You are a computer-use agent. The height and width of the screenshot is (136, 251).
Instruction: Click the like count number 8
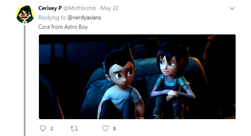tap(114, 129)
